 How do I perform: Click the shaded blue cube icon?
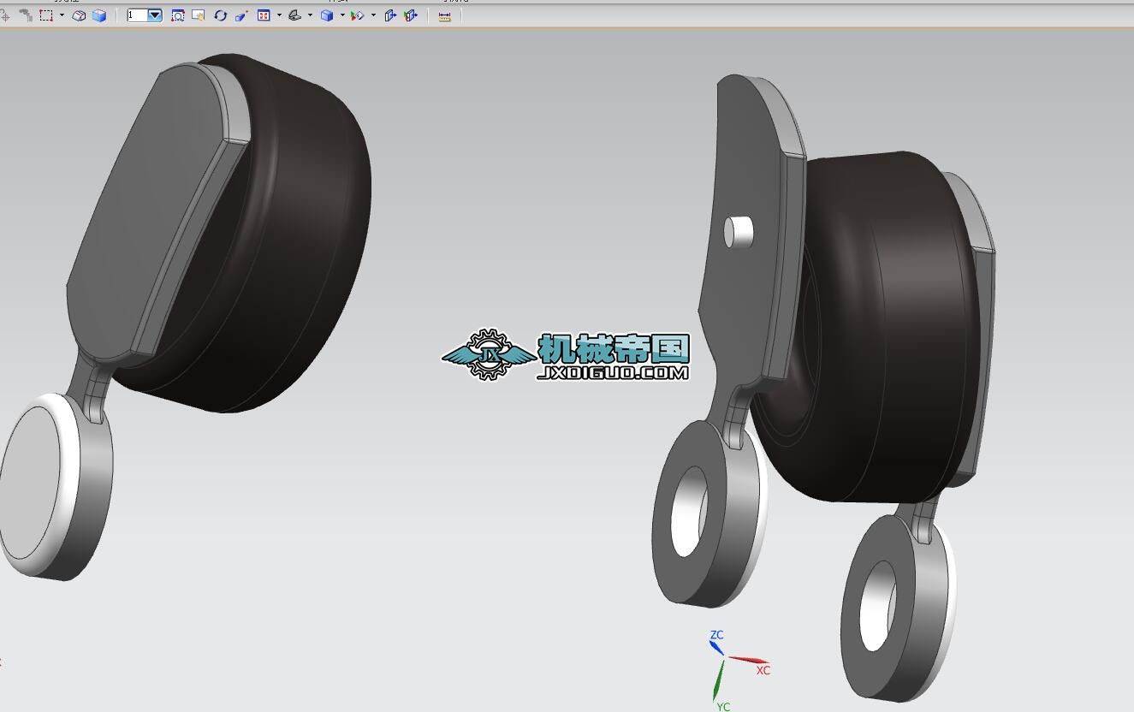(99, 15)
